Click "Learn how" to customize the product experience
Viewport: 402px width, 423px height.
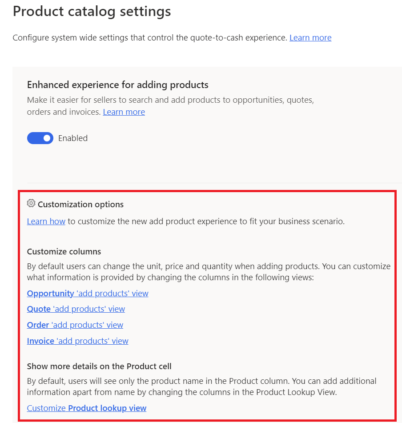pyautogui.click(x=46, y=221)
